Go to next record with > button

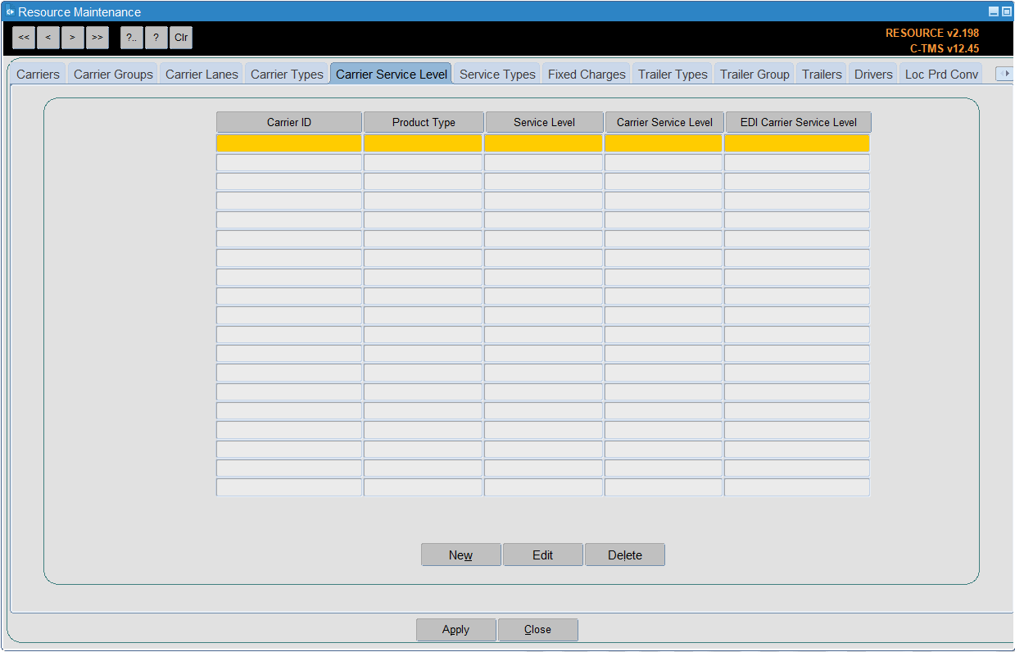73,38
